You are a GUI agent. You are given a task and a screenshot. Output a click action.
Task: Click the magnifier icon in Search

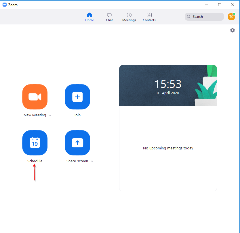(189, 17)
